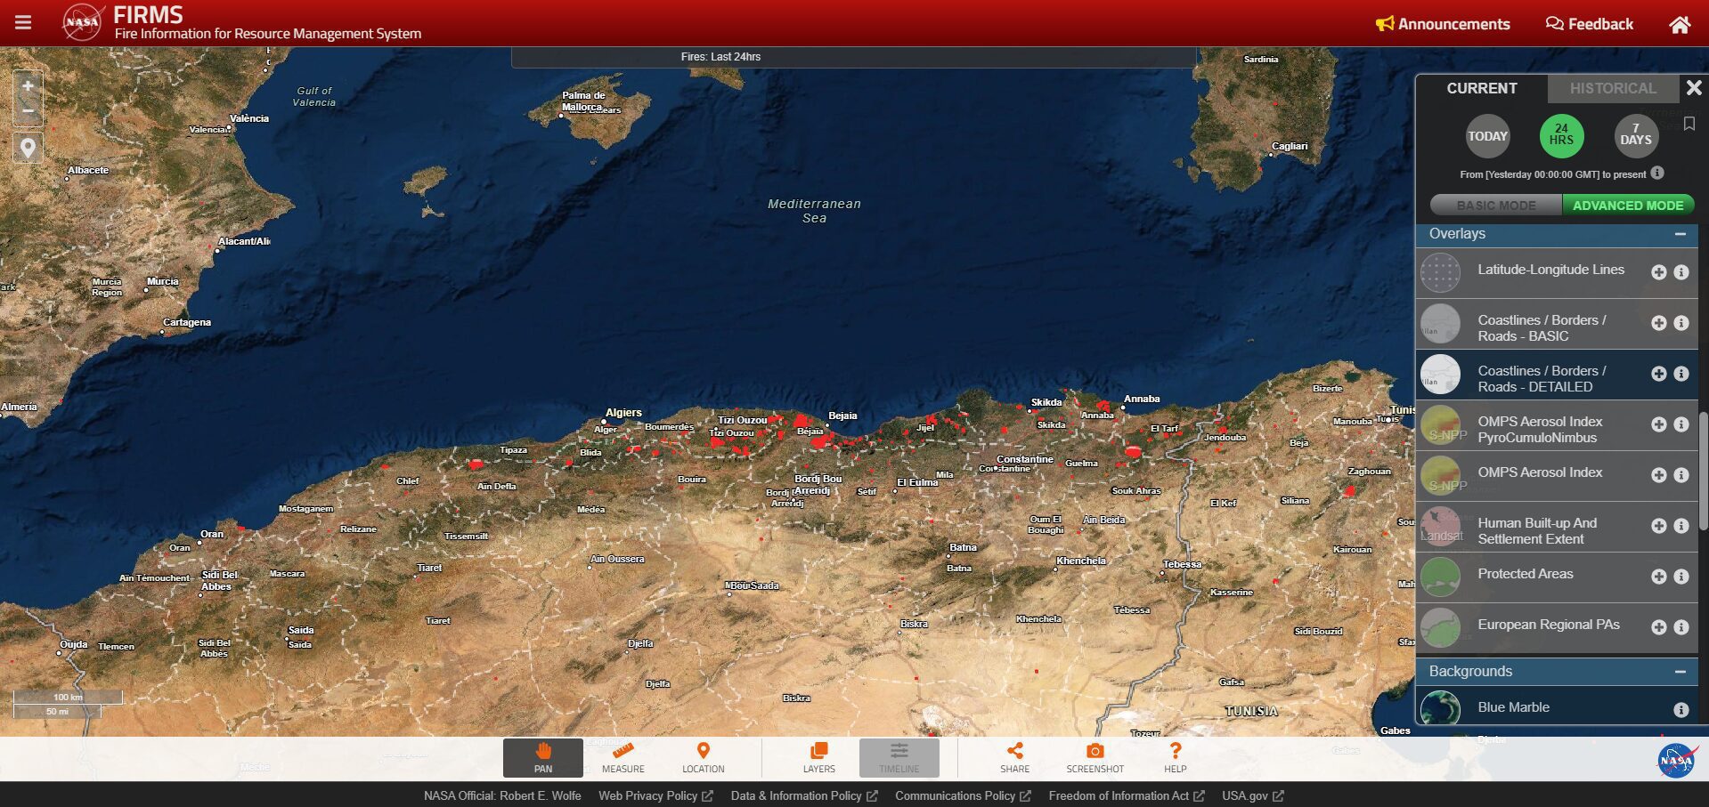Add the Latitude-Longitude Lines overlay

pyautogui.click(x=1657, y=272)
